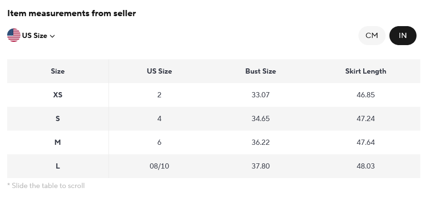Select the L size row label
This screenshot has width=427, height=198.
(x=58, y=166)
